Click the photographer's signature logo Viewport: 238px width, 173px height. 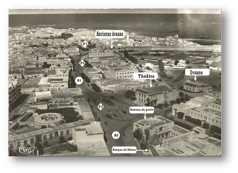click(x=26, y=150)
